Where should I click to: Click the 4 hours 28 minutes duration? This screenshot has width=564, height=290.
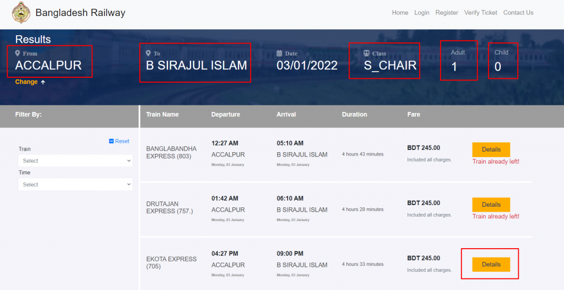coord(362,210)
